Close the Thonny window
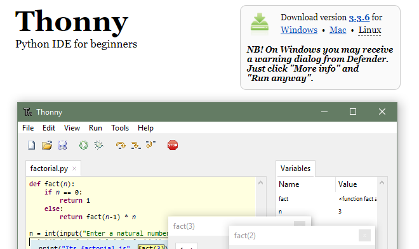 click(382, 112)
